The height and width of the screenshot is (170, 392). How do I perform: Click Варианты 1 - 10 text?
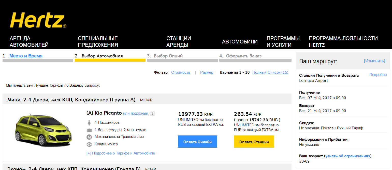pos(235,72)
